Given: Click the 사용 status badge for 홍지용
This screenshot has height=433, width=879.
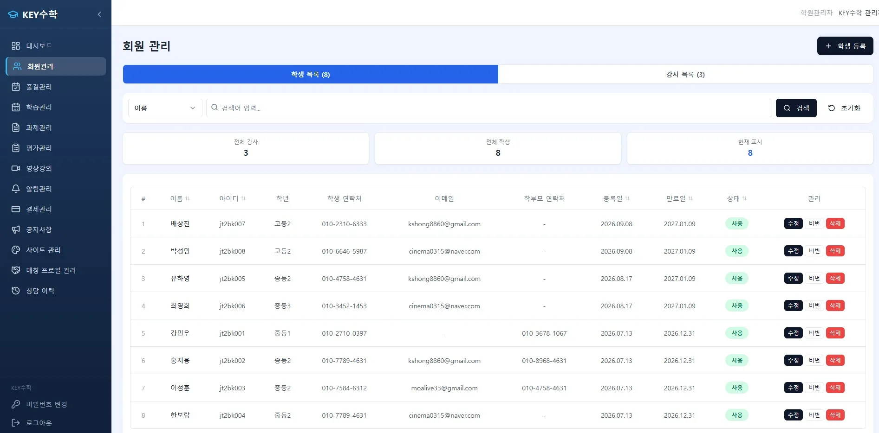Looking at the screenshot, I should [x=737, y=360].
